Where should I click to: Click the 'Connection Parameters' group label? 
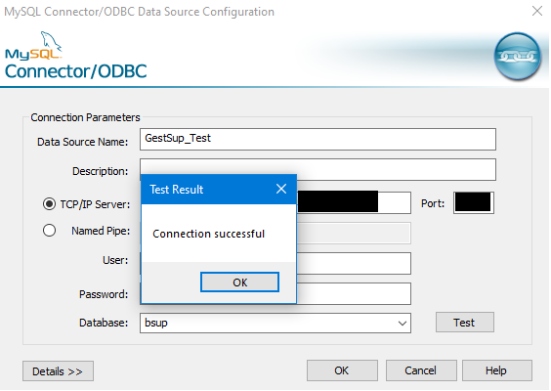point(85,117)
